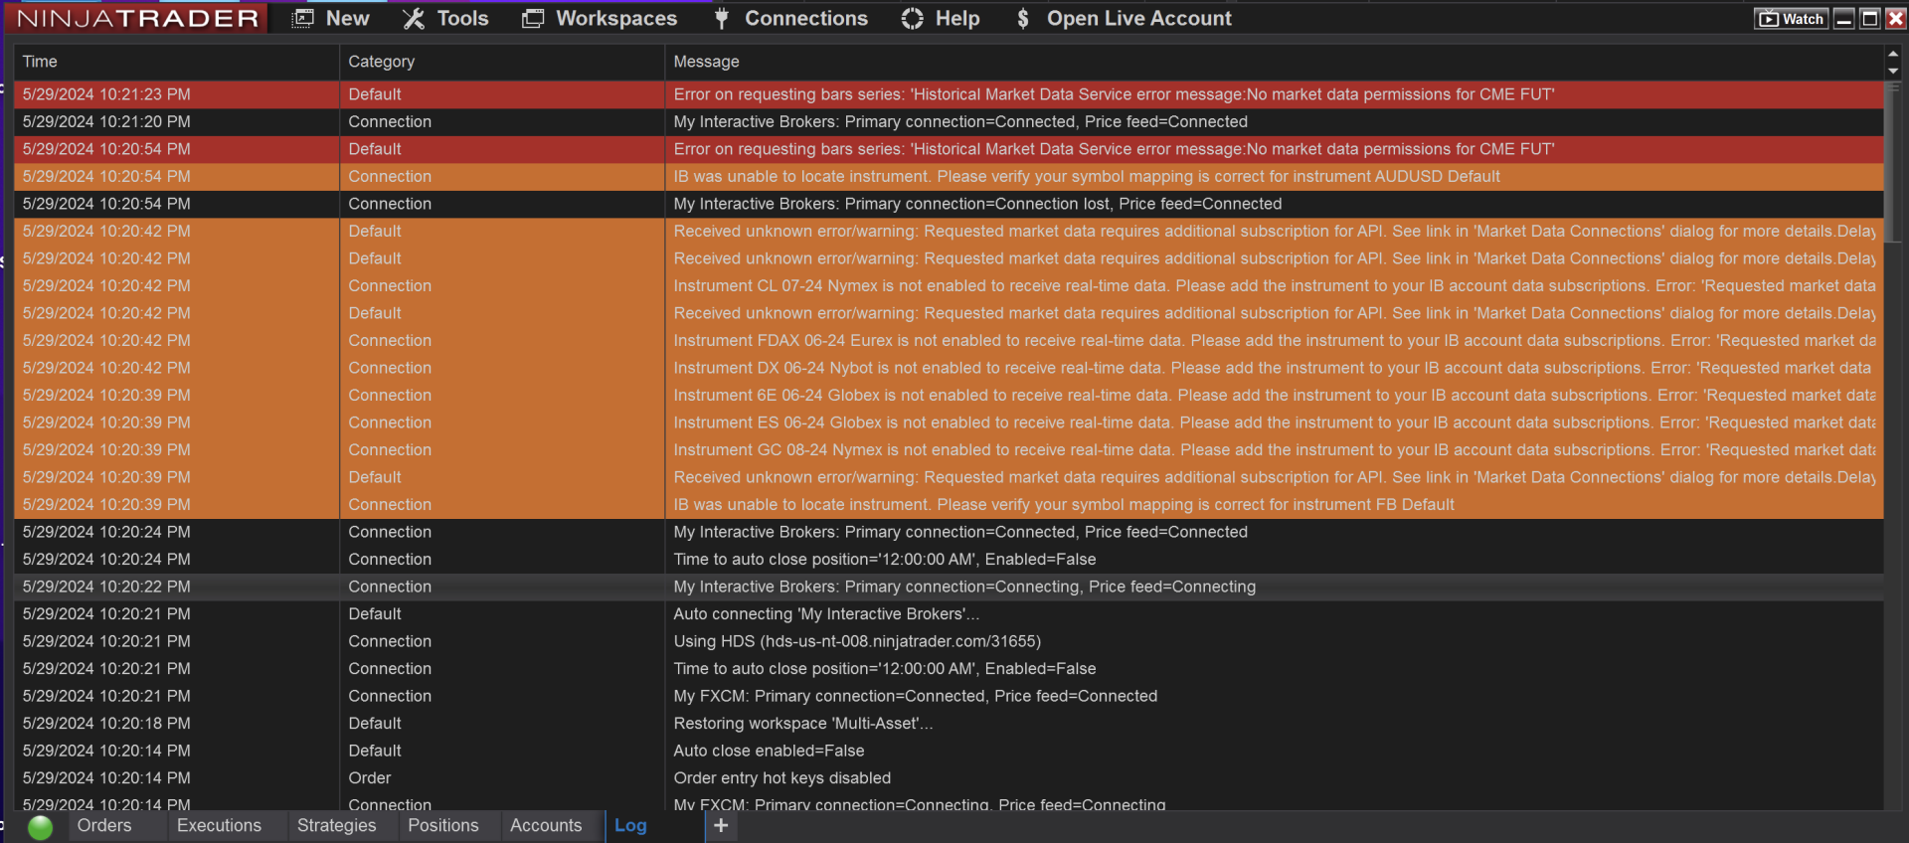1909x843 pixels.
Task: Select 'Auto close enabled=False' row
Action: pos(949,751)
